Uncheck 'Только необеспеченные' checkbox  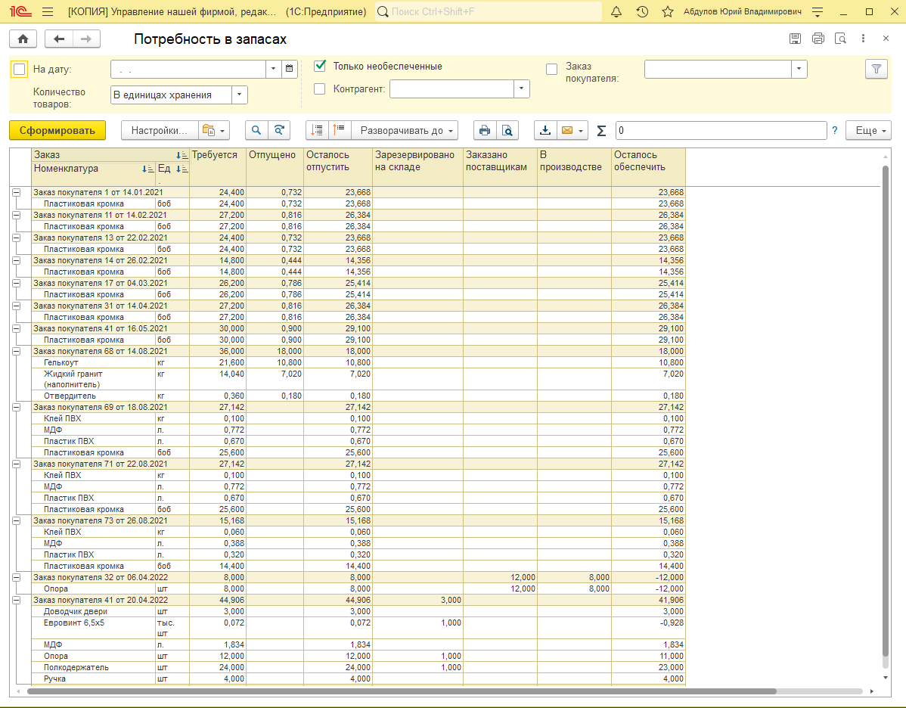pyautogui.click(x=320, y=66)
